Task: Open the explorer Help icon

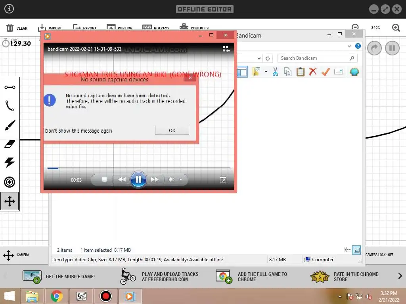Action: tap(358, 46)
